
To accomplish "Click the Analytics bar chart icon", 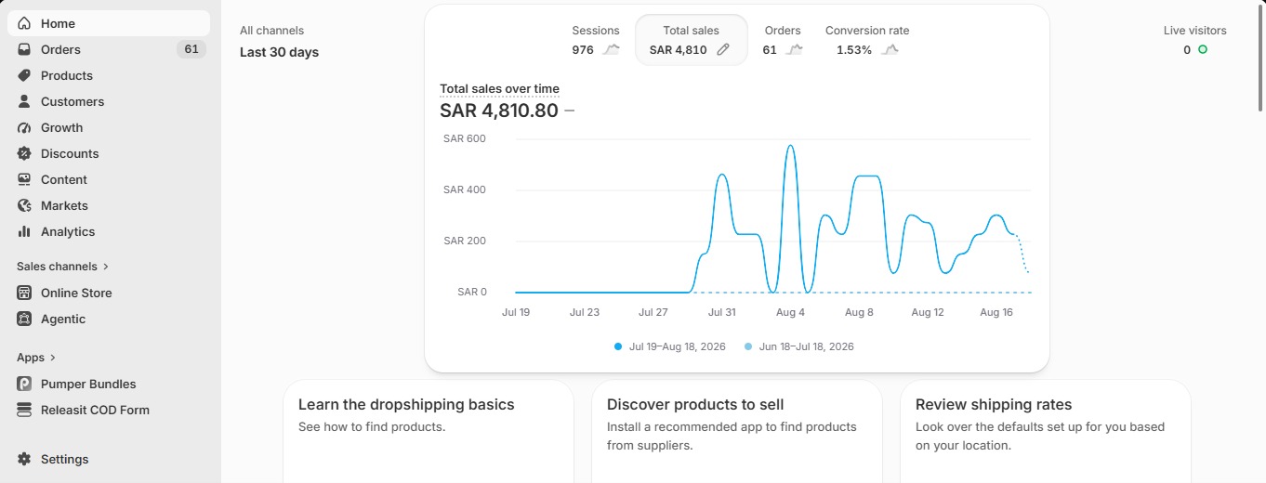I will (24, 231).
